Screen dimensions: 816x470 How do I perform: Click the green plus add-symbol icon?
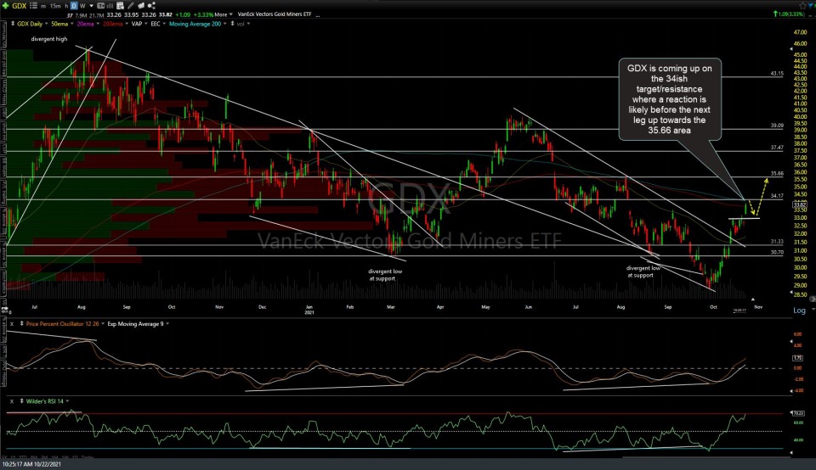5,6
